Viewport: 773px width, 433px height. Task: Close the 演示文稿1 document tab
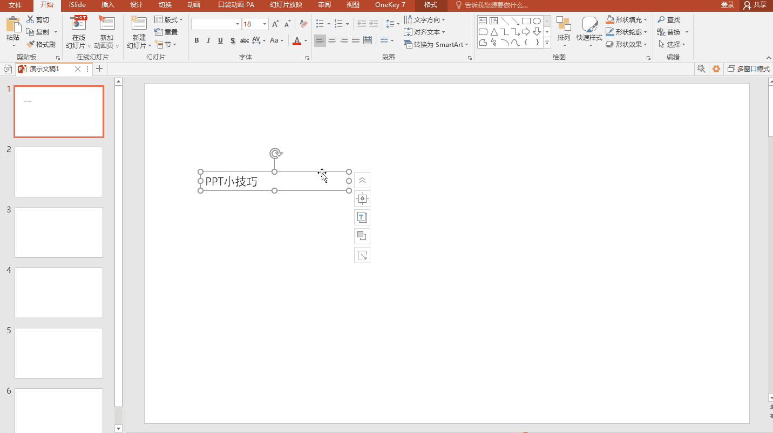tap(78, 69)
